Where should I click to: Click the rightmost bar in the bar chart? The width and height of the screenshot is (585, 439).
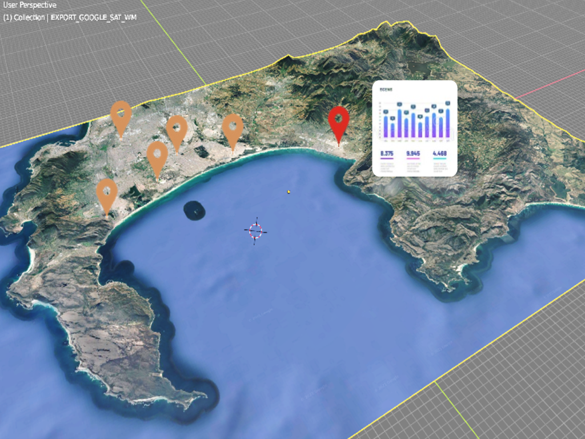[447, 122]
